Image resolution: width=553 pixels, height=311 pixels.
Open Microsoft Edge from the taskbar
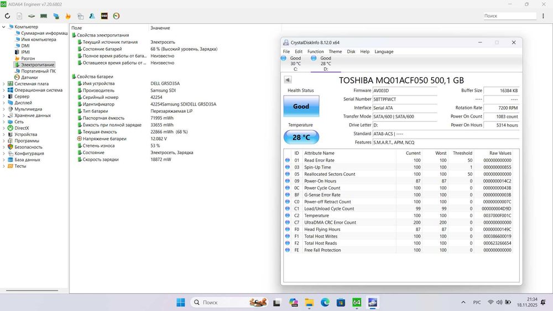(325, 302)
